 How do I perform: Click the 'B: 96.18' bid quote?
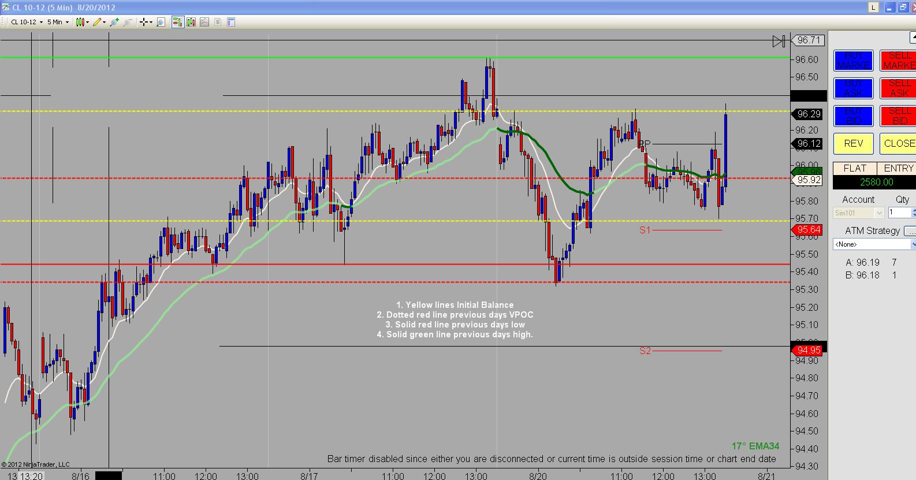click(863, 275)
